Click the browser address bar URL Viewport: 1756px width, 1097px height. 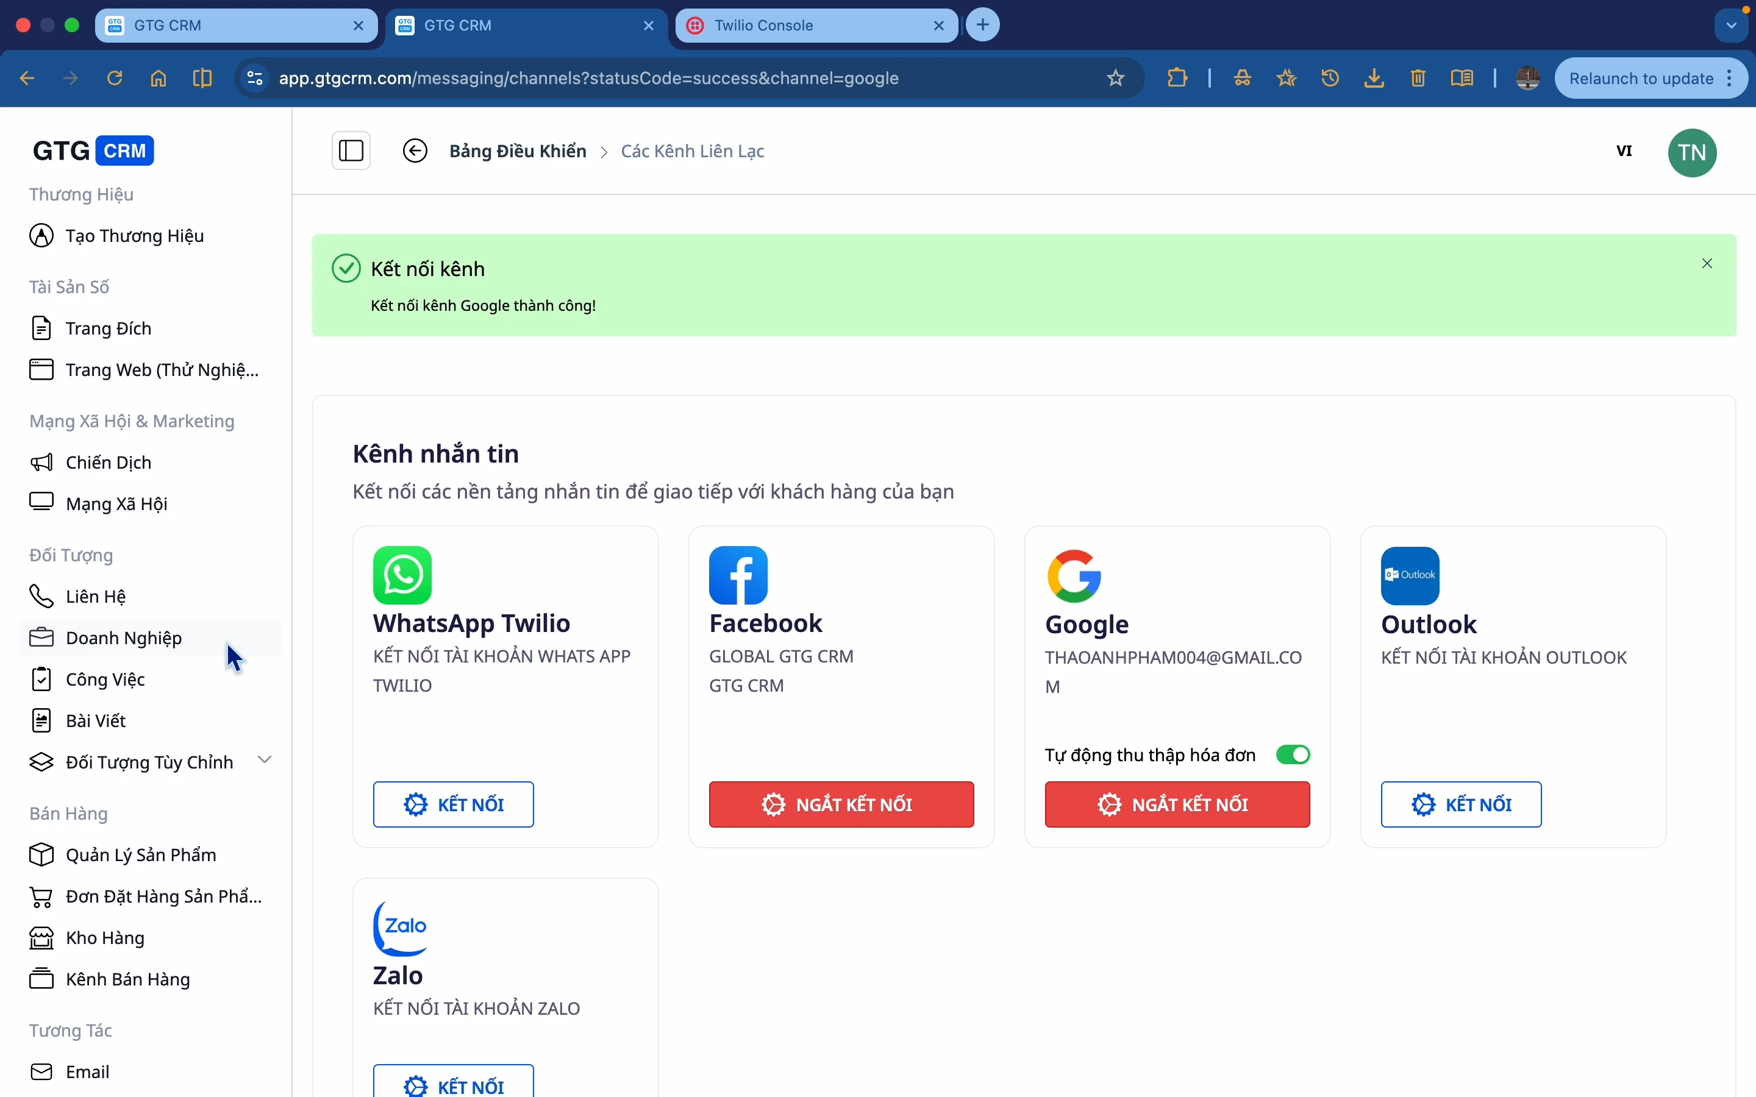pyautogui.click(x=588, y=79)
